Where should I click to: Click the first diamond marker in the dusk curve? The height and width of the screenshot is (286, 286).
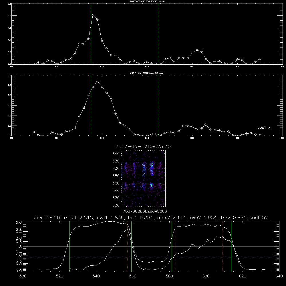(34, 132)
